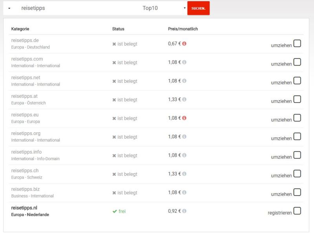The image size is (314, 234).
Task: Click the Preis/monatlich column header
Action: point(183,29)
